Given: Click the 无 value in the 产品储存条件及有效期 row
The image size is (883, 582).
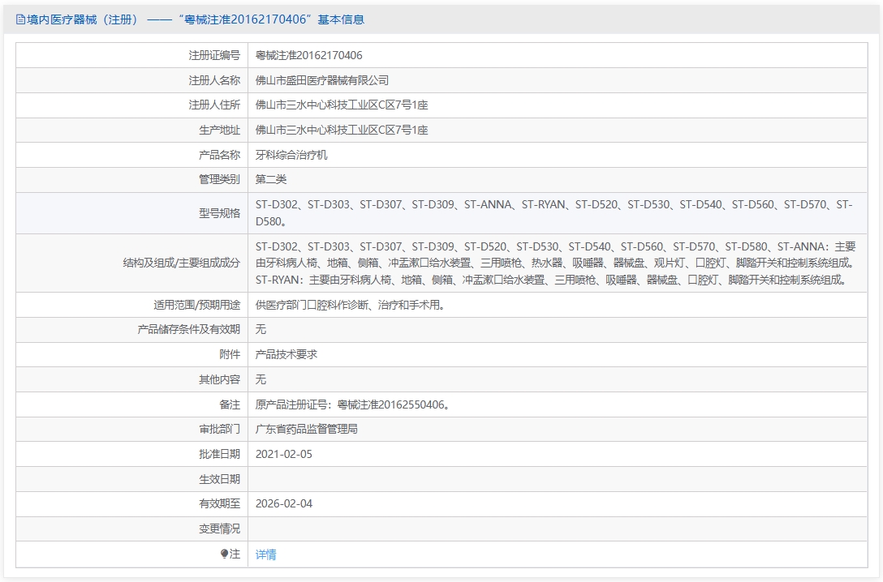Looking at the screenshot, I should (261, 330).
